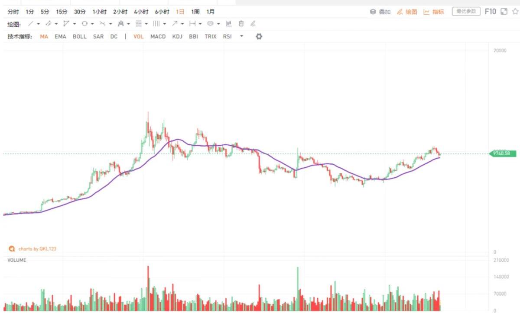Toggle the MA indicator
520x313 pixels.
click(44, 37)
